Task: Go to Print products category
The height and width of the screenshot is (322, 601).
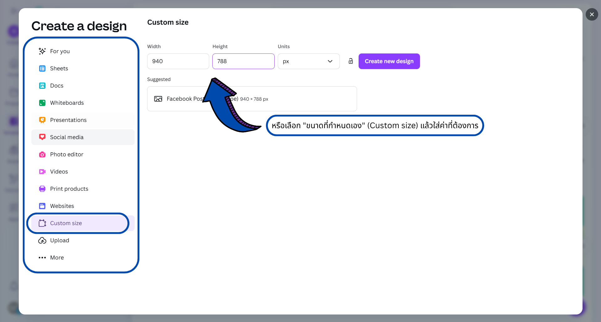Action: coord(69,189)
